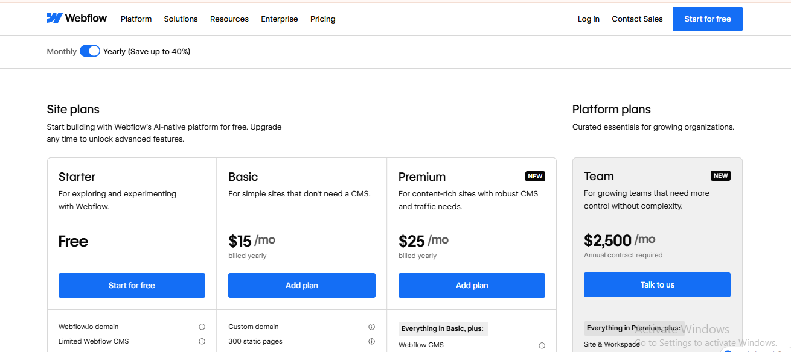Click the header Start for free button
This screenshot has height=352, width=791.
708,19
